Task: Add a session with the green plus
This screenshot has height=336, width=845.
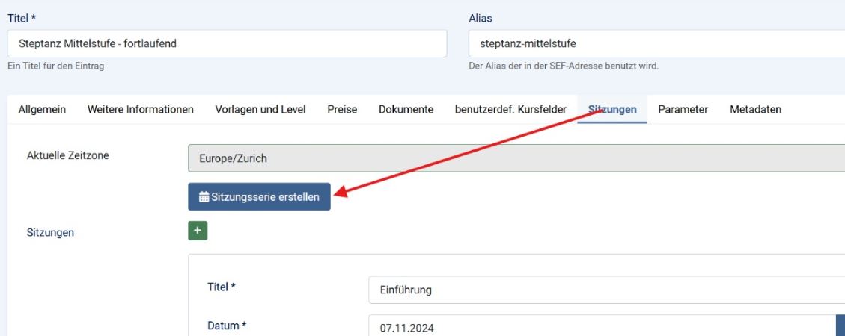Action: tap(198, 231)
